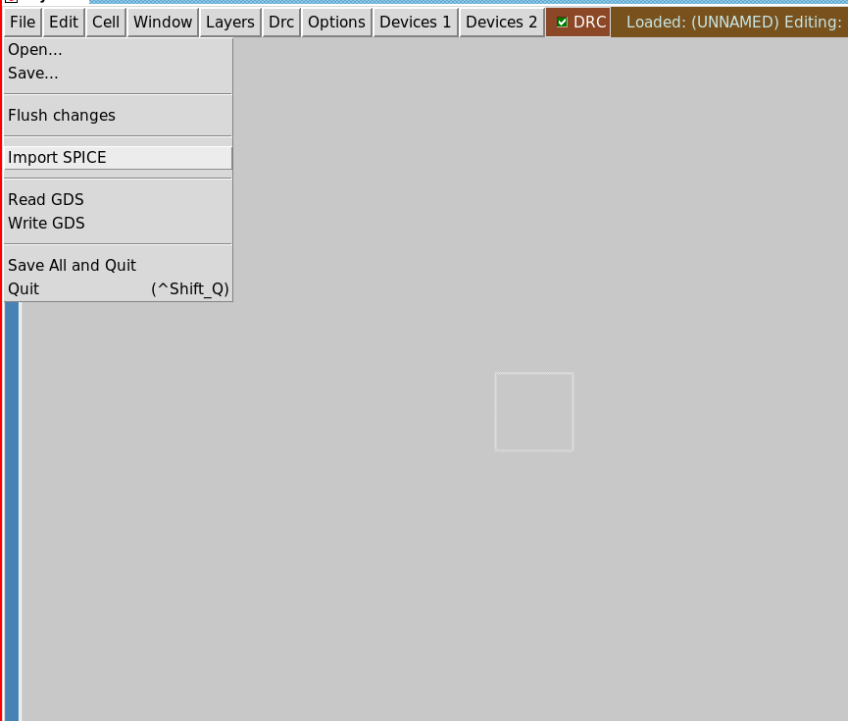Open the Window menu
Viewport: 848px width, 721px height.
(163, 23)
